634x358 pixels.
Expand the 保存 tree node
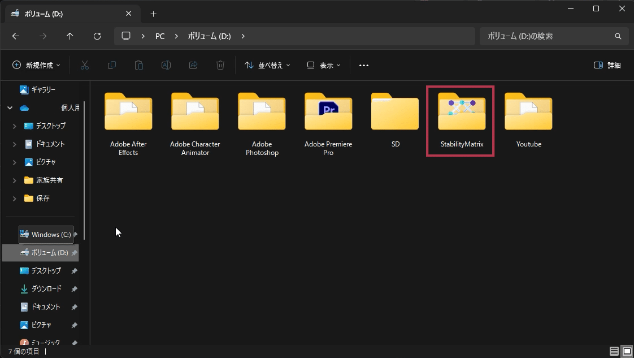pos(15,199)
